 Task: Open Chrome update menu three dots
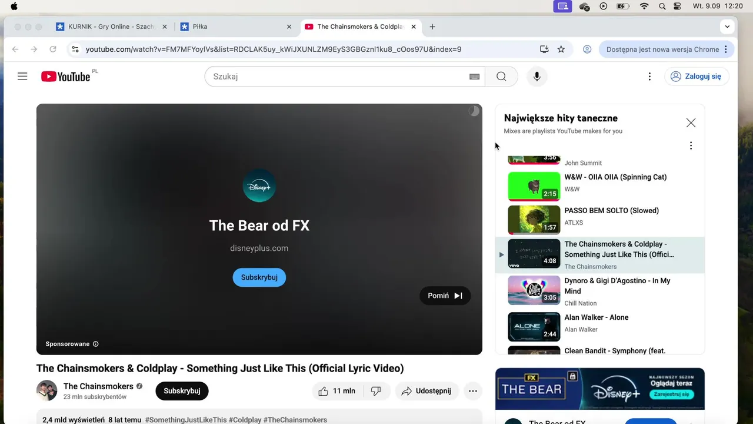[x=726, y=49]
